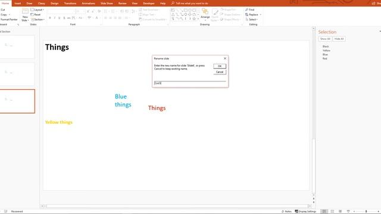Click the red Things text box
381x214 pixels.
(157, 108)
